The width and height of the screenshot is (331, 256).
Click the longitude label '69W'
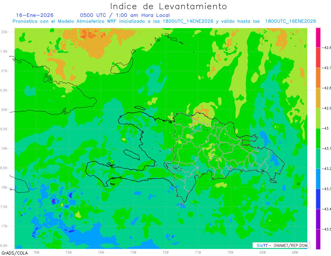[263, 252]
